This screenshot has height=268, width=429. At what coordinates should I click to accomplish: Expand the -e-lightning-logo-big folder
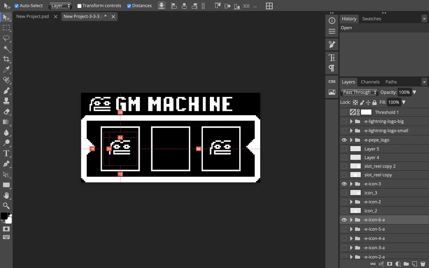click(351, 122)
